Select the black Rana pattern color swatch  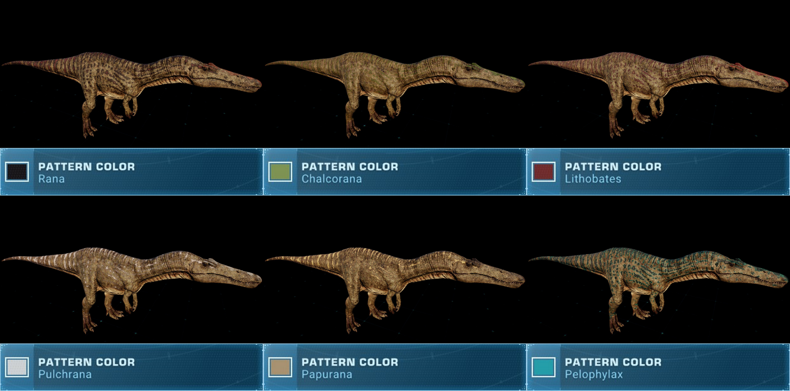pos(17,172)
